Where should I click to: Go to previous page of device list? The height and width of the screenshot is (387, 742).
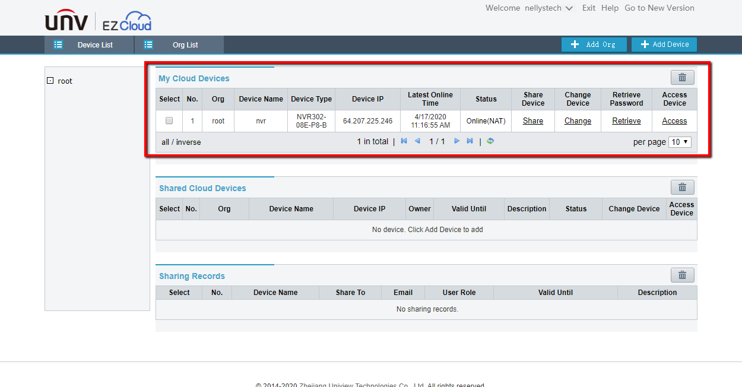[417, 141]
